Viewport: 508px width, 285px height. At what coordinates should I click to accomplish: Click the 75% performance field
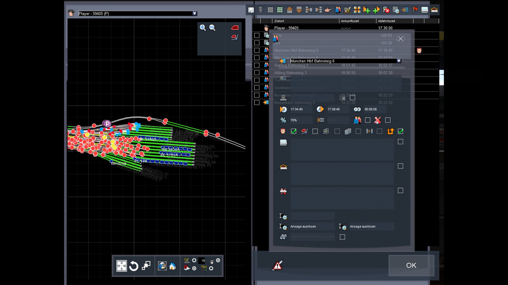click(301, 120)
